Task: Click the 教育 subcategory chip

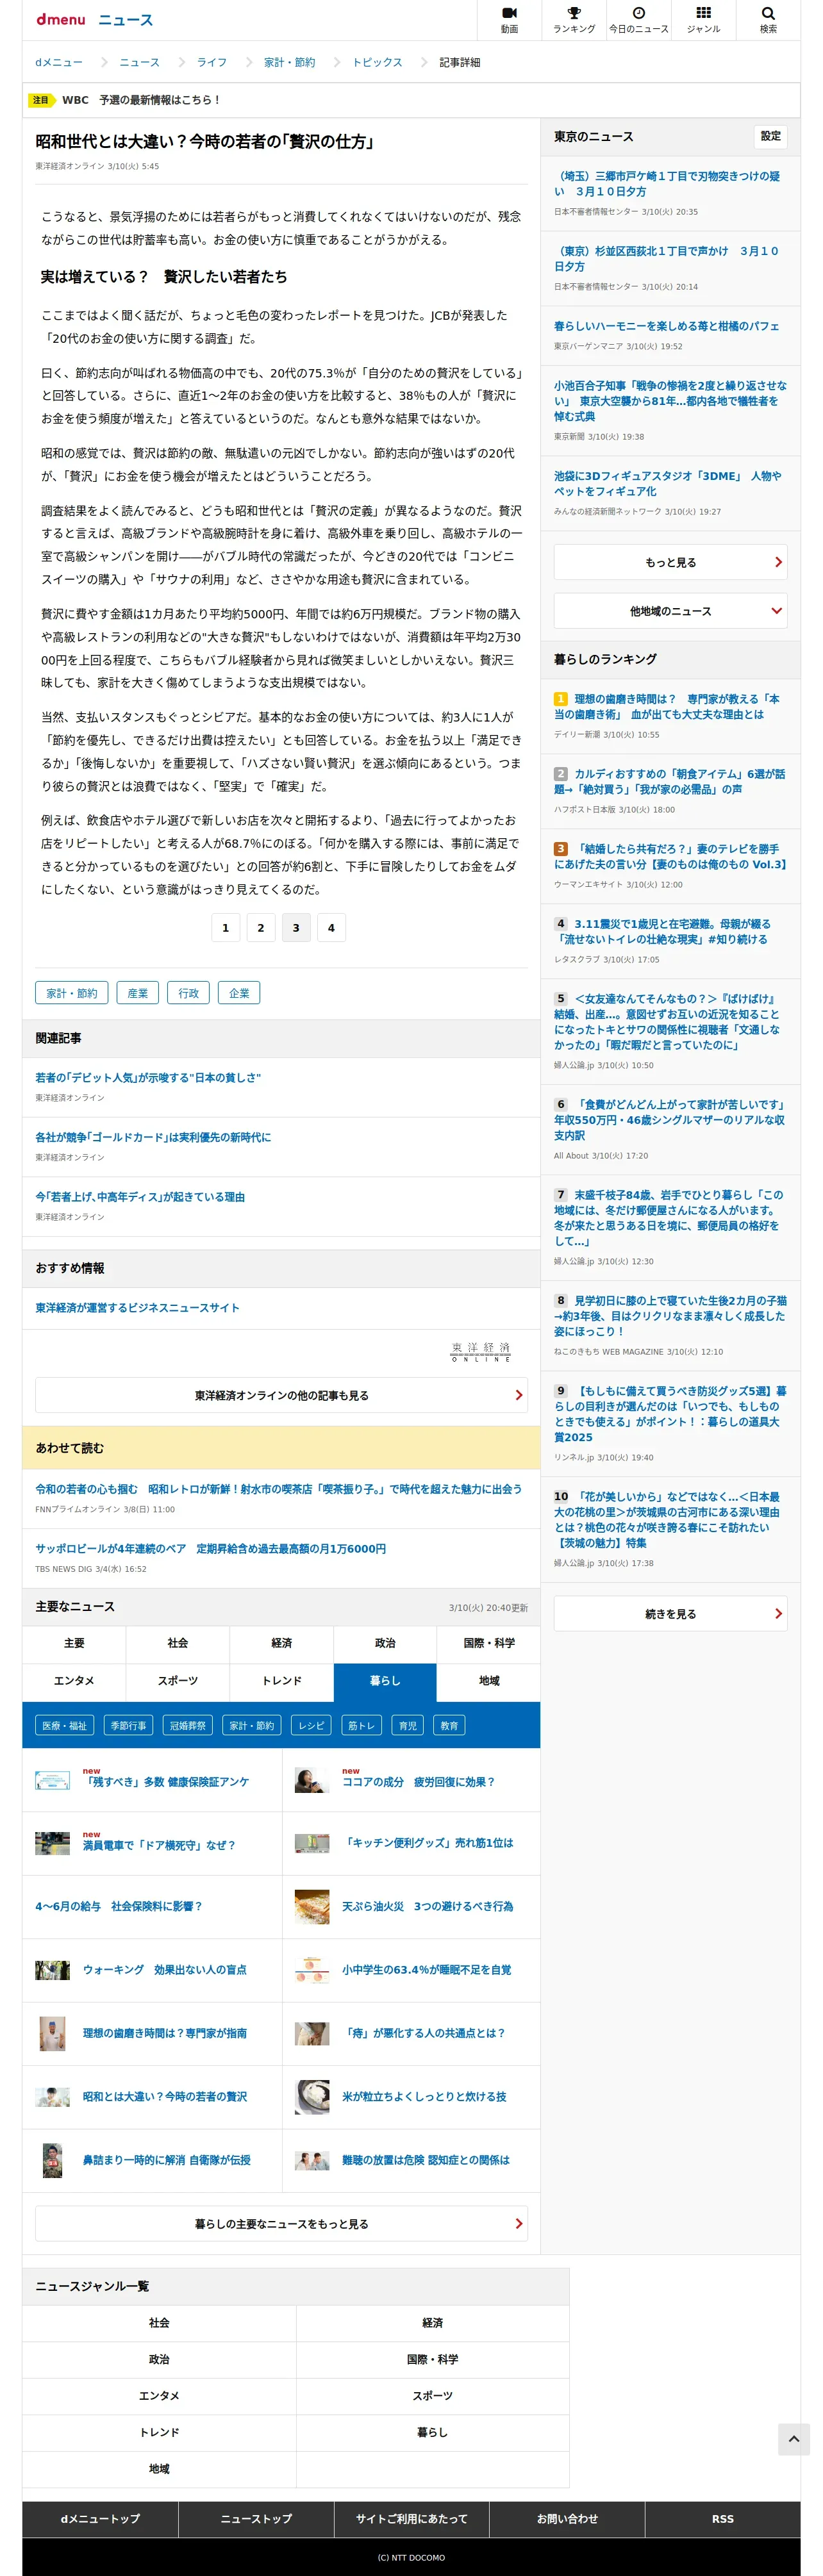Action: [x=450, y=1725]
